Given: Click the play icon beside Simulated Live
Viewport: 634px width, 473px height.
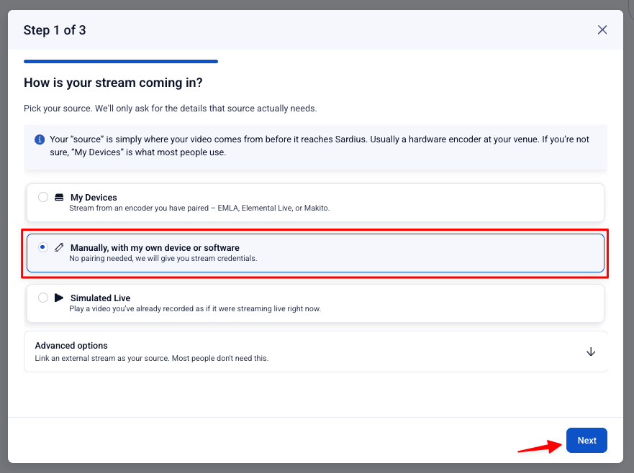Looking at the screenshot, I should (59, 298).
